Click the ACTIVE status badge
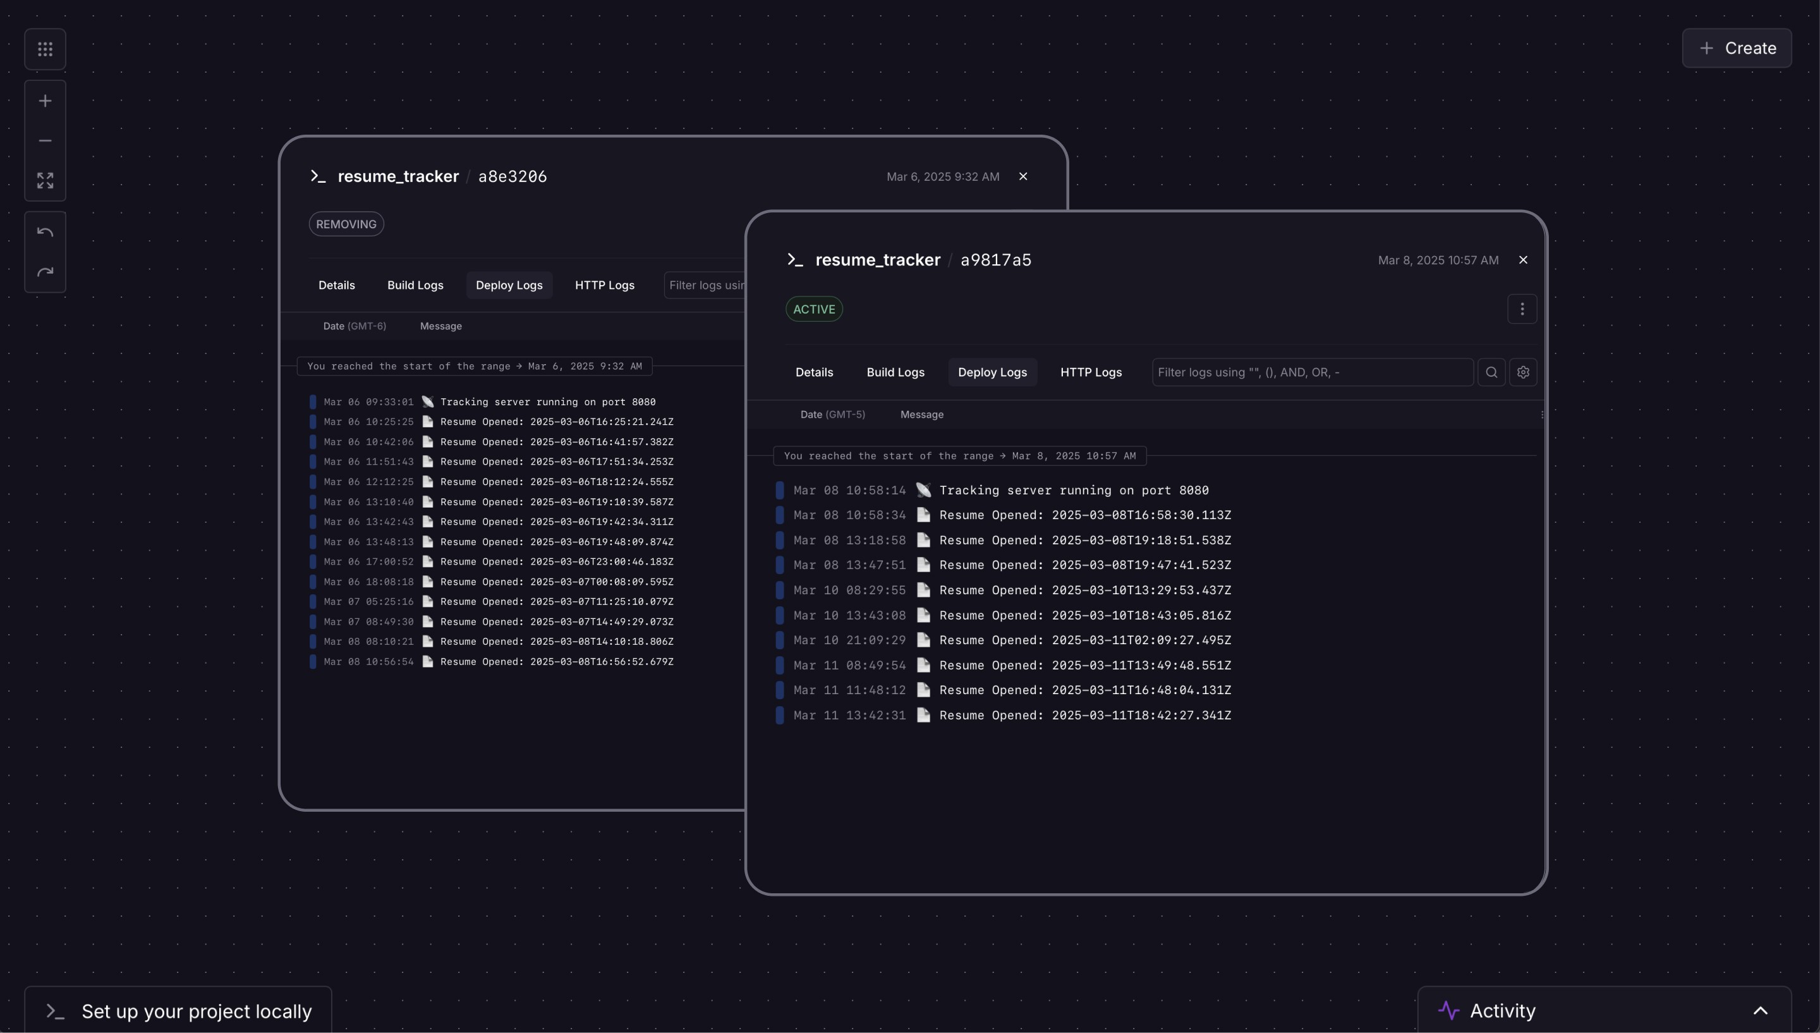This screenshot has height=1033, width=1820. tap(814, 309)
